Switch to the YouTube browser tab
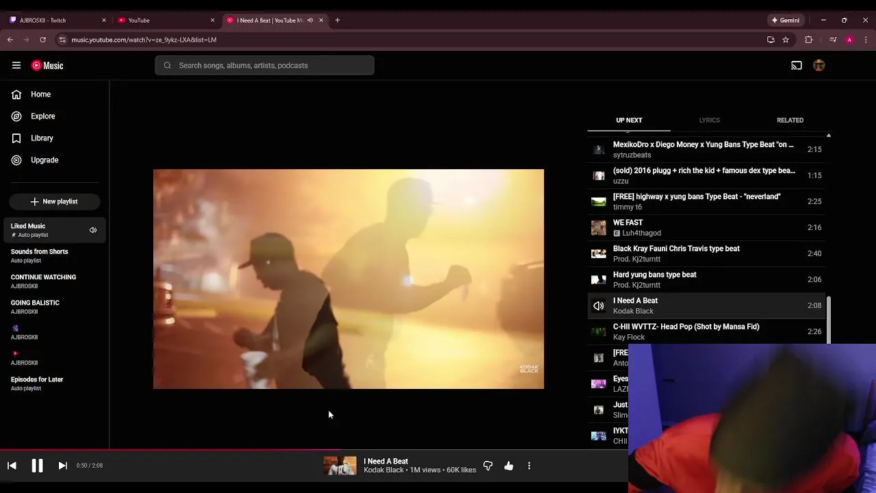 [x=166, y=20]
